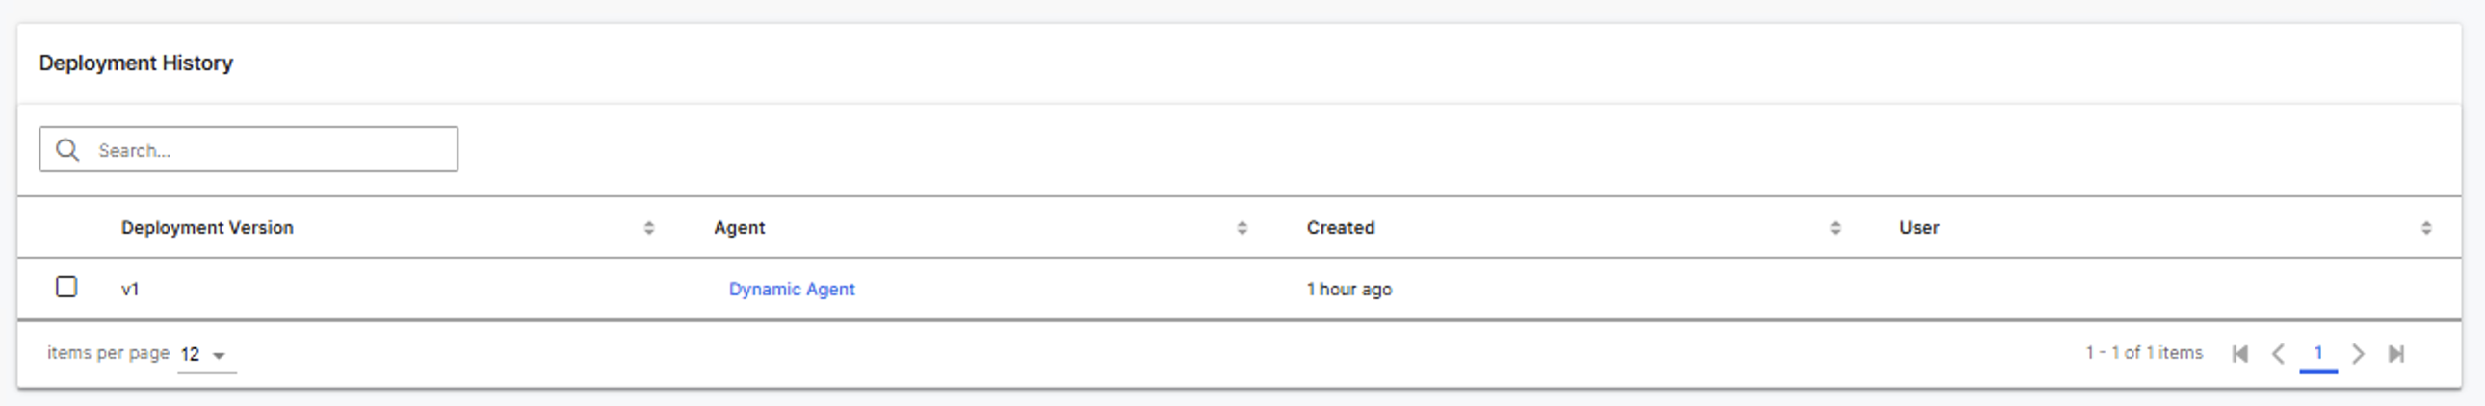
Task: Jump to the last page icon
Action: click(x=2396, y=354)
